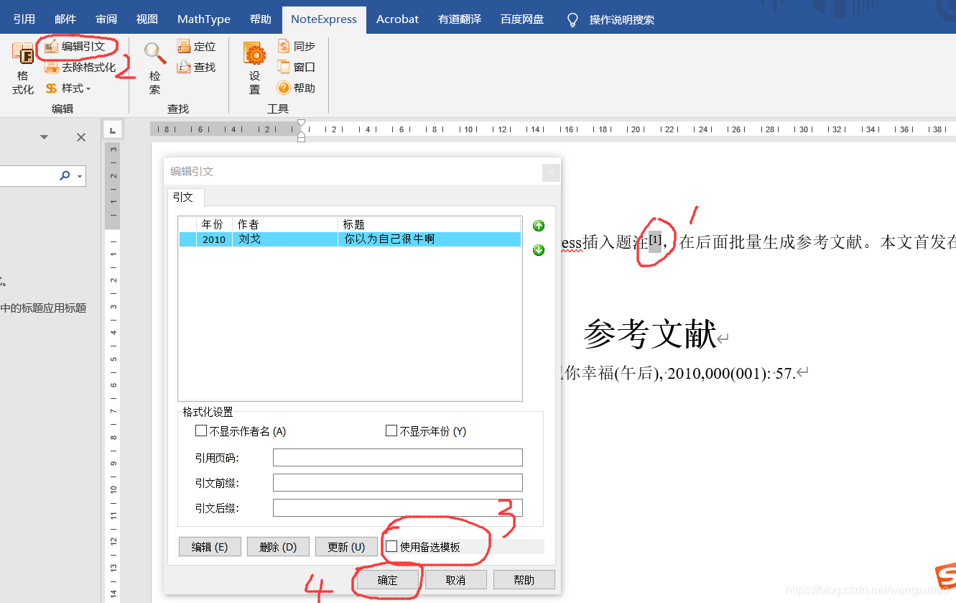Click the 确定 (OK) button
The image size is (956, 603).
coord(387,580)
